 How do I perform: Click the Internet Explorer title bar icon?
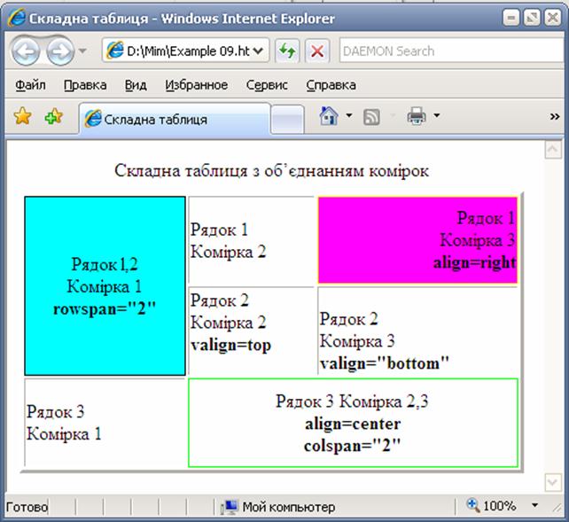[17, 18]
